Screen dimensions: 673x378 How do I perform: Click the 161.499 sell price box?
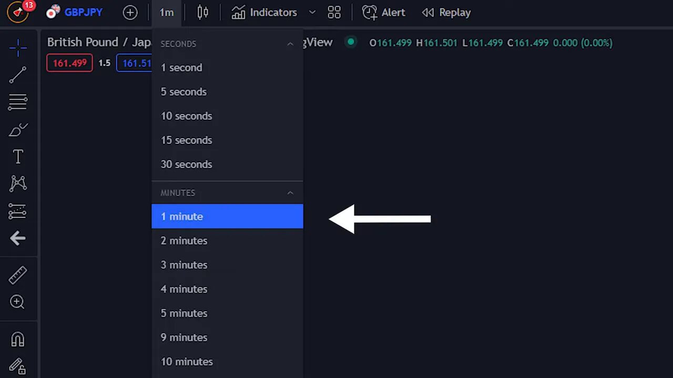click(69, 62)
